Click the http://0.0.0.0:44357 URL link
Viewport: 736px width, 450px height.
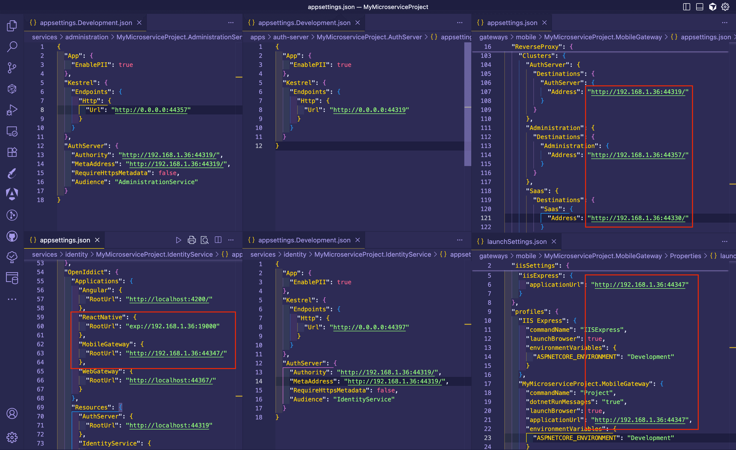point(151,110)
